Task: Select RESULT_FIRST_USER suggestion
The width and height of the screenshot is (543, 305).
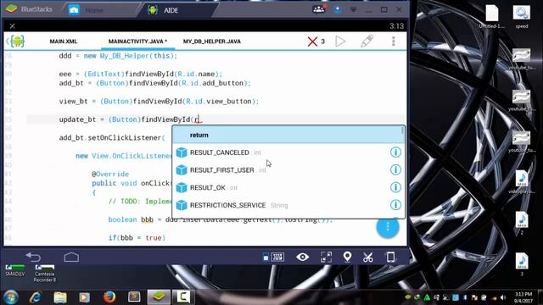Action: point(288,170)
